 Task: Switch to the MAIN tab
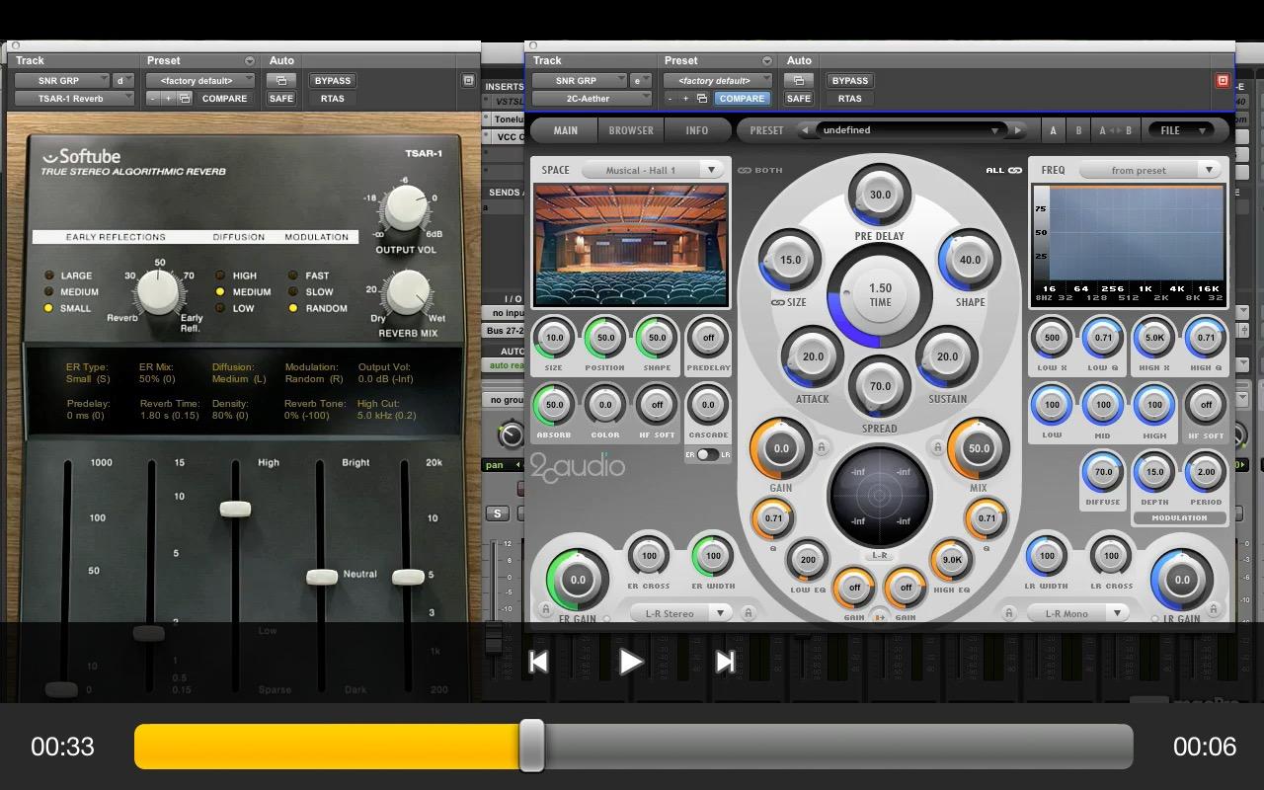click(x=565, y=130)
